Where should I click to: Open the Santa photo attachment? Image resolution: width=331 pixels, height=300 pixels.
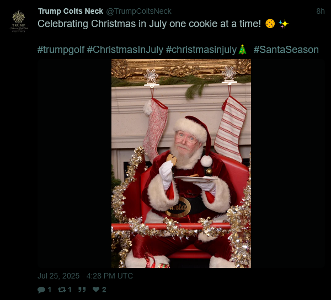[181, 163]
